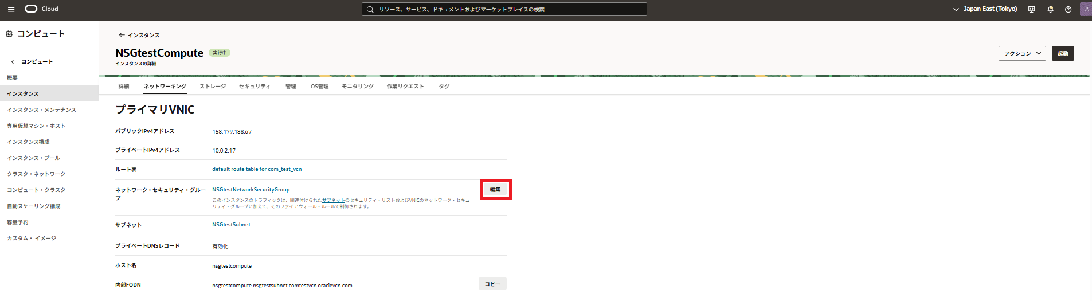Open 概要 in the sidebar
This screenshot has width=1092, height=301.
(x=12, y=77)
